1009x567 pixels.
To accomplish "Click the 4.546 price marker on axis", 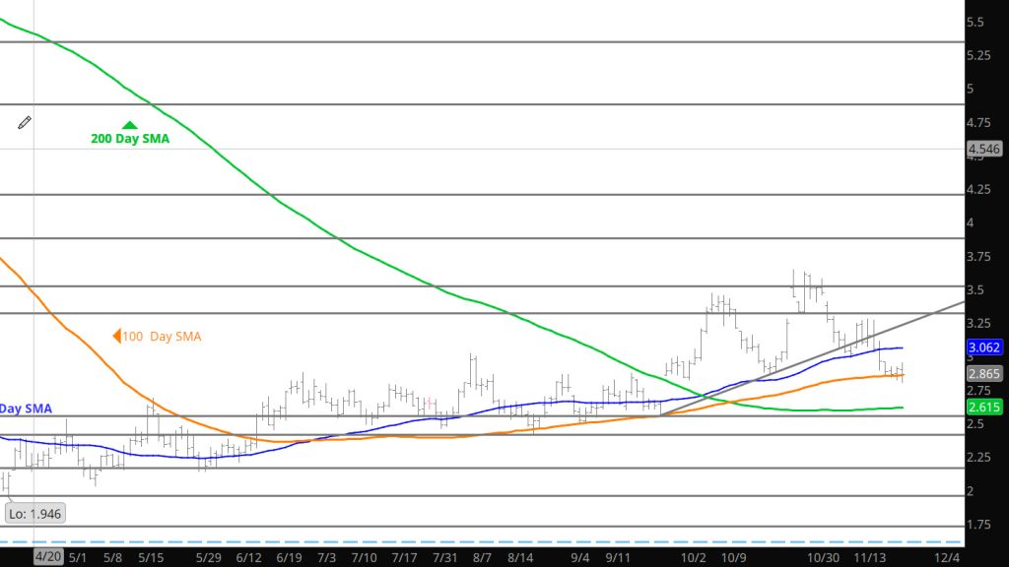I will [984, 150].
